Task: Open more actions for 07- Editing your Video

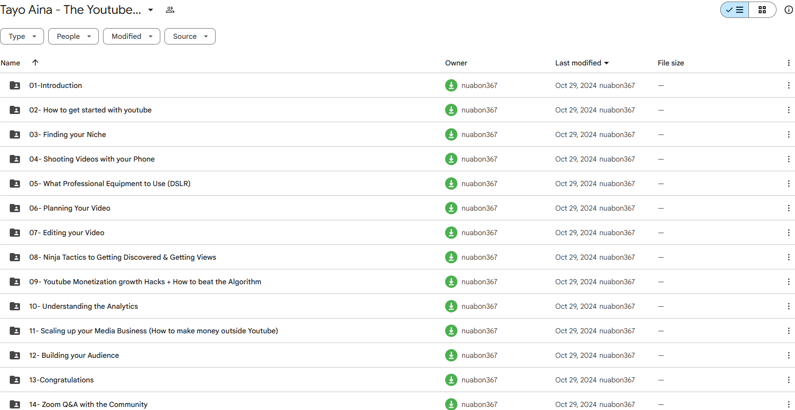Action: click(788, 233)
